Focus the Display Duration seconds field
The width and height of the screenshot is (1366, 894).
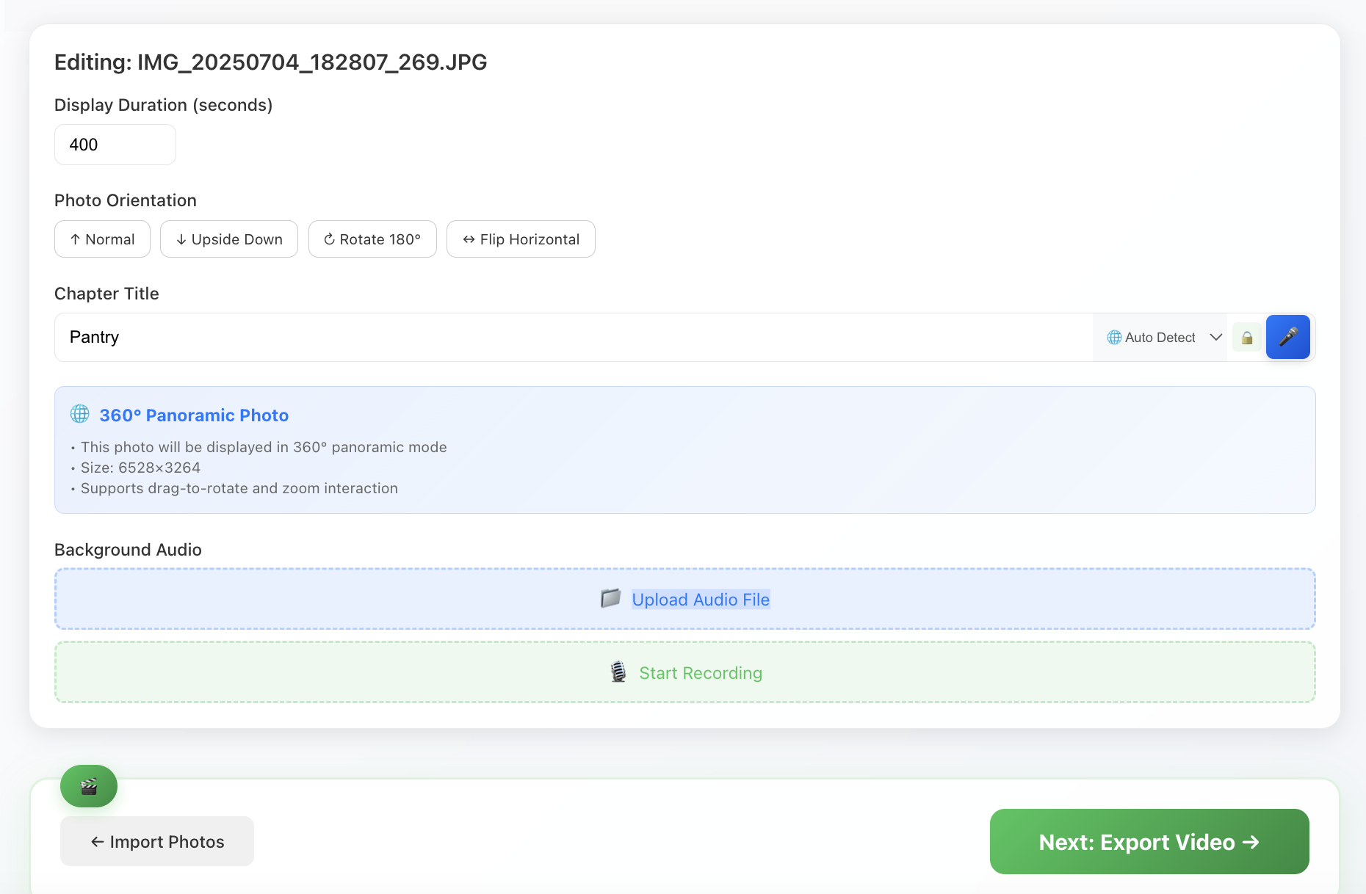point(115,145)
